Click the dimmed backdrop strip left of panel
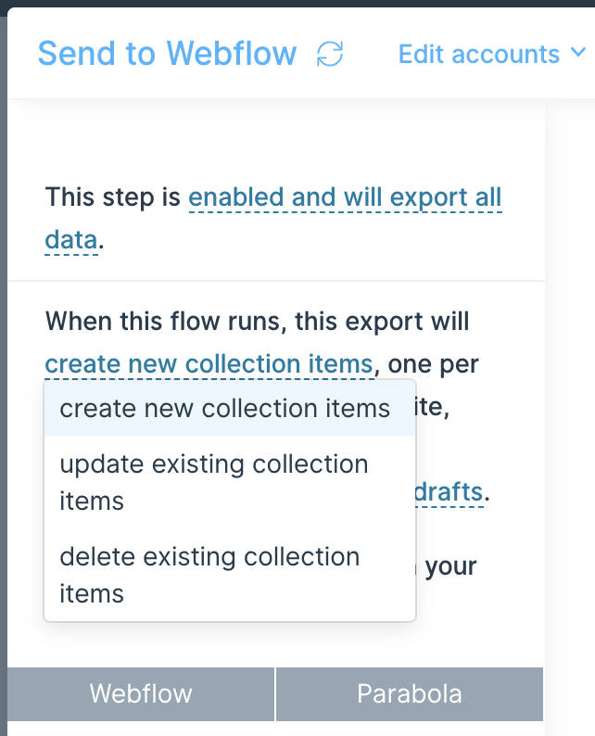The height and width of the screenshot is (736, 595). click(4, 375)
